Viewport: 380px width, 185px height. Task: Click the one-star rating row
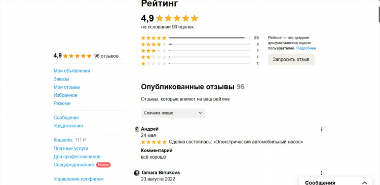click(x=200, y=63)
